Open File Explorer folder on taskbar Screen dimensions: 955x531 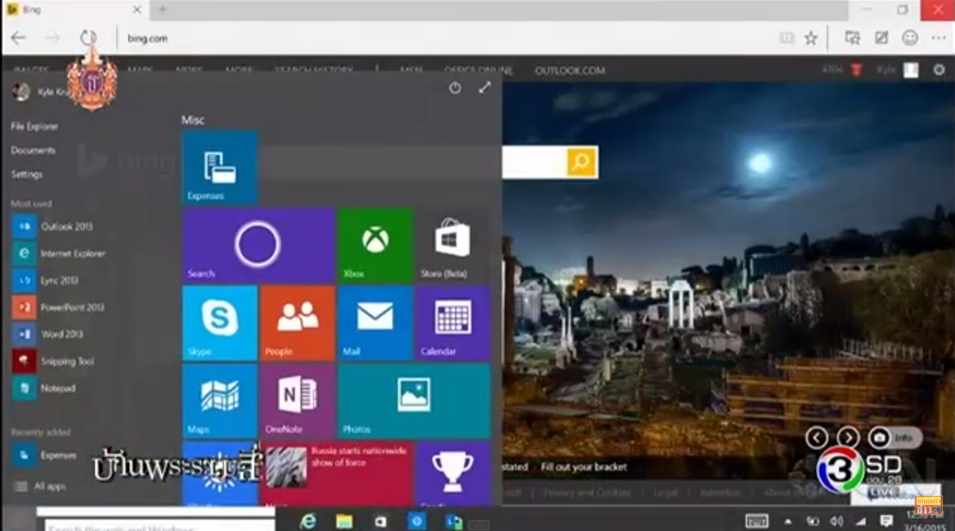click(344, 521)
